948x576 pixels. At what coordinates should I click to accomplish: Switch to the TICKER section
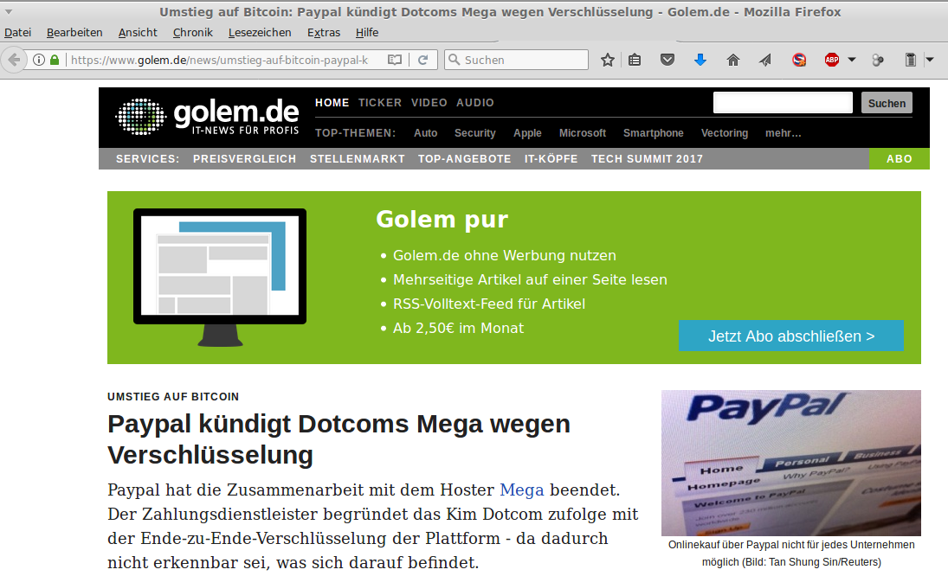point(380,103)
